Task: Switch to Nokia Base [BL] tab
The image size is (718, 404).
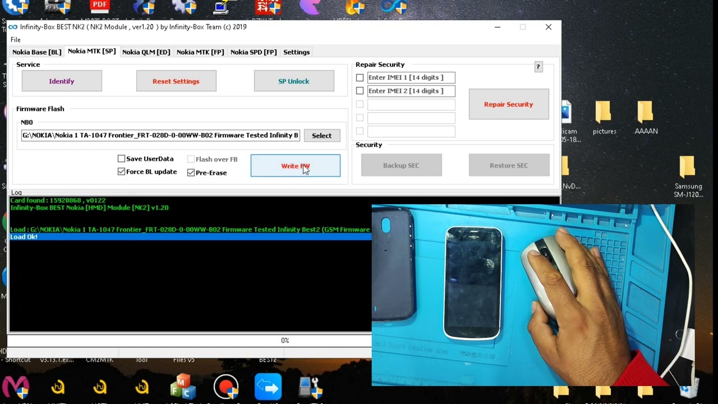Action: click(x=37, y=52)
